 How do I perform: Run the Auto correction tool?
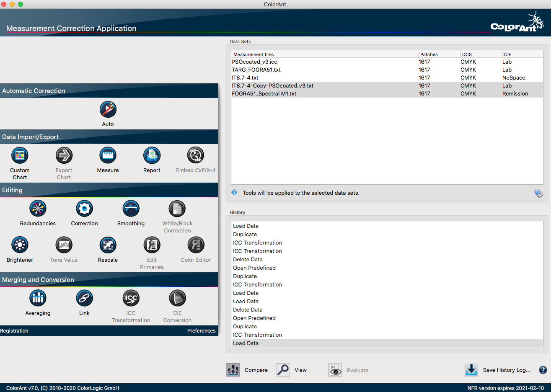point(108,110)
